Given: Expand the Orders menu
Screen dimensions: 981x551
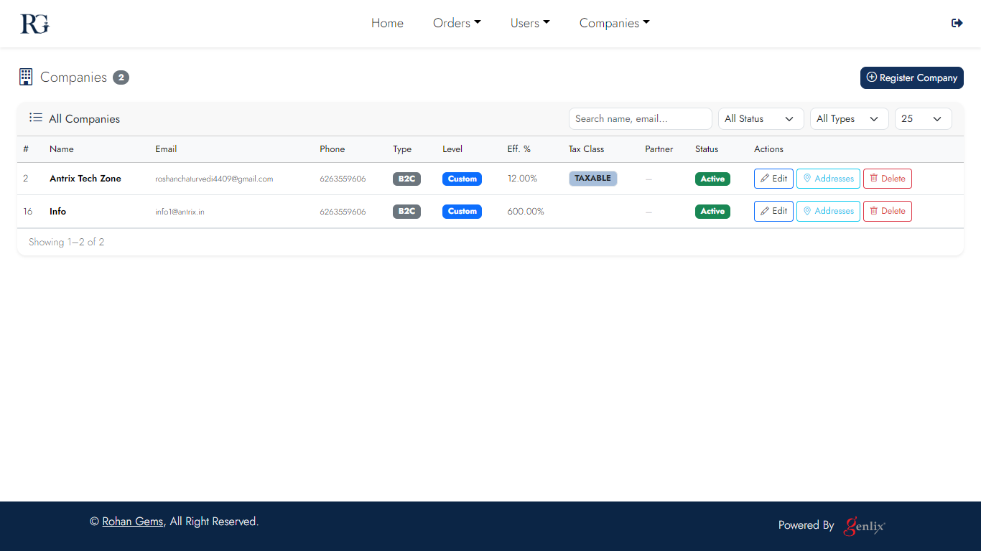Looking at the screenshot, I should click(x=457, y=23).
